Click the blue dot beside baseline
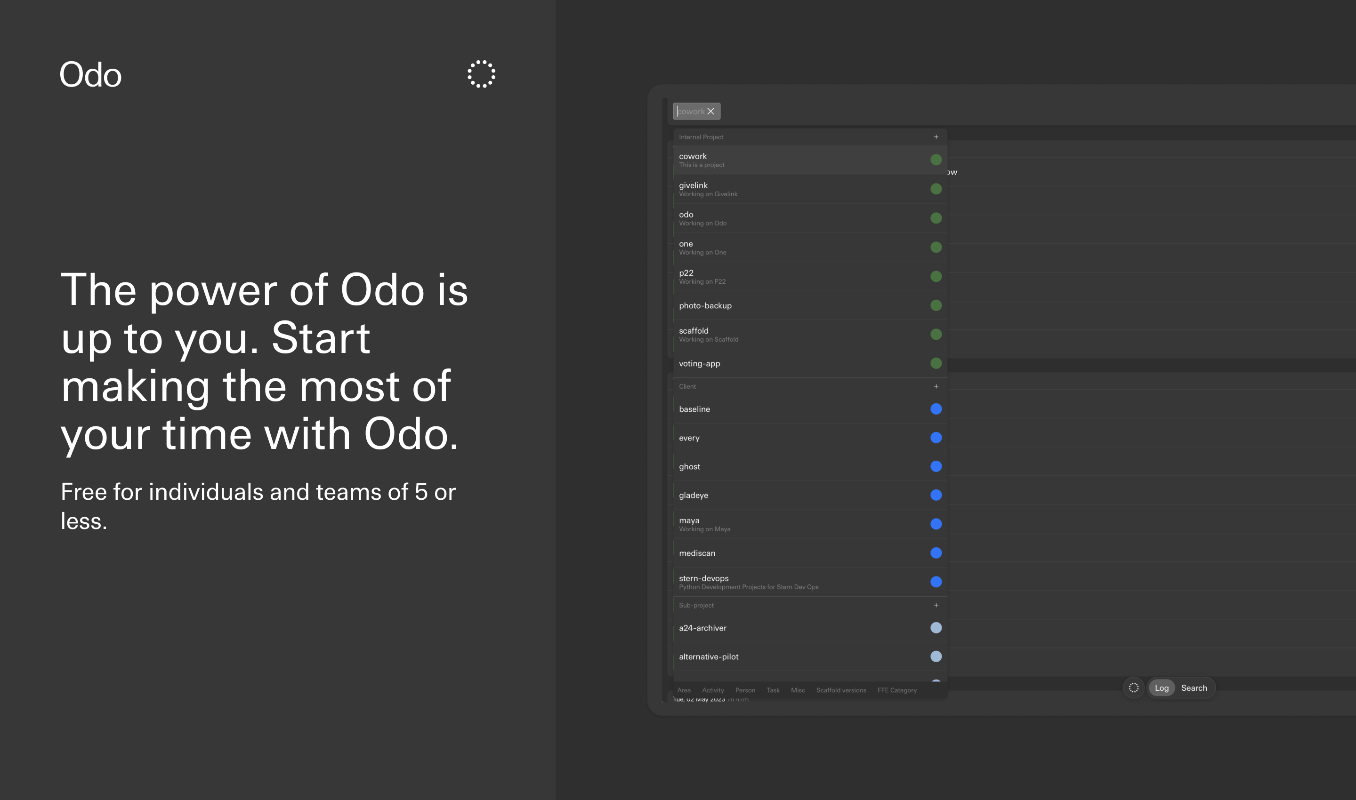Image resolution: width=1356 pixels, height=800 pixels. 936,409
